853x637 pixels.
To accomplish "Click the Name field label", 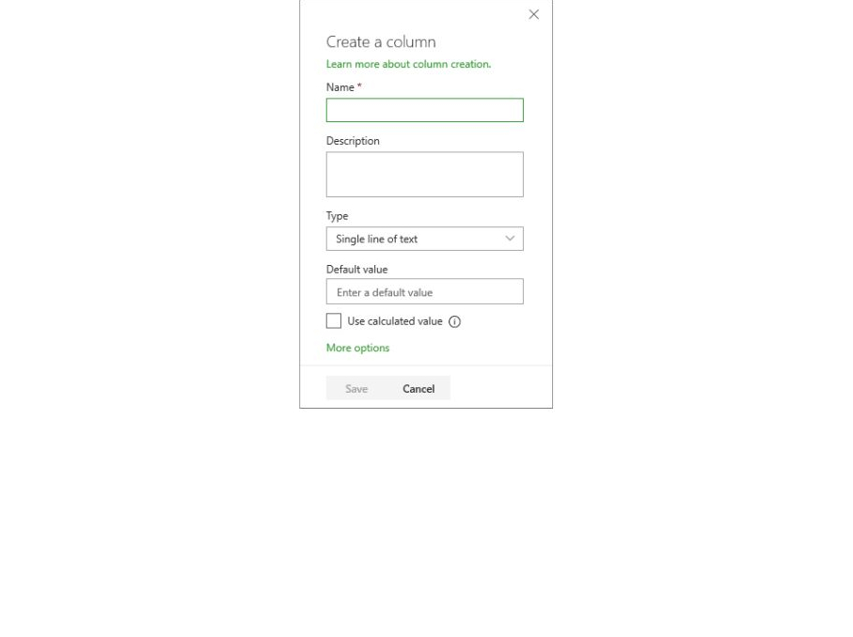I will [340, 87].
